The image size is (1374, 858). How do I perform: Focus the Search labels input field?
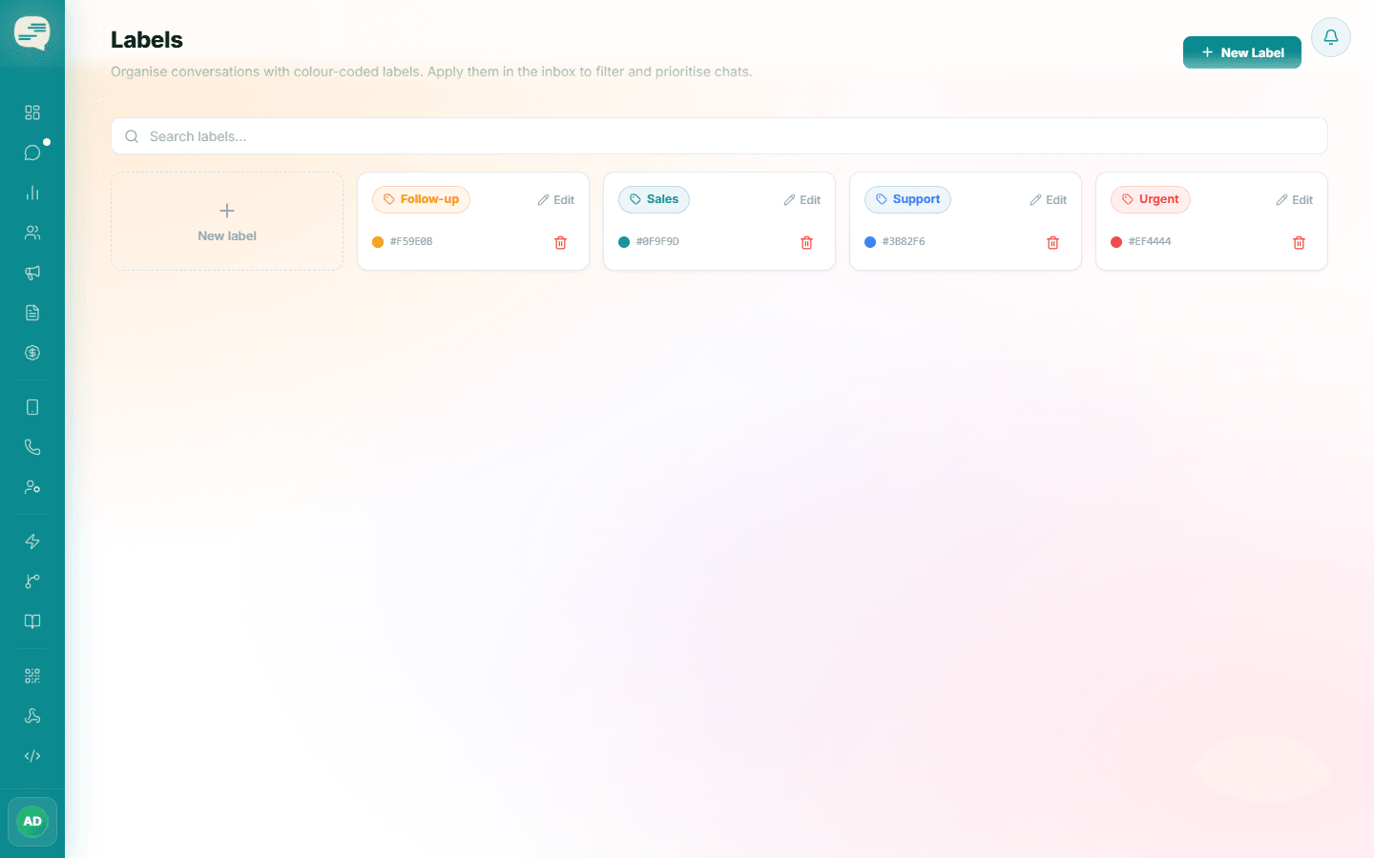(719, 136)
